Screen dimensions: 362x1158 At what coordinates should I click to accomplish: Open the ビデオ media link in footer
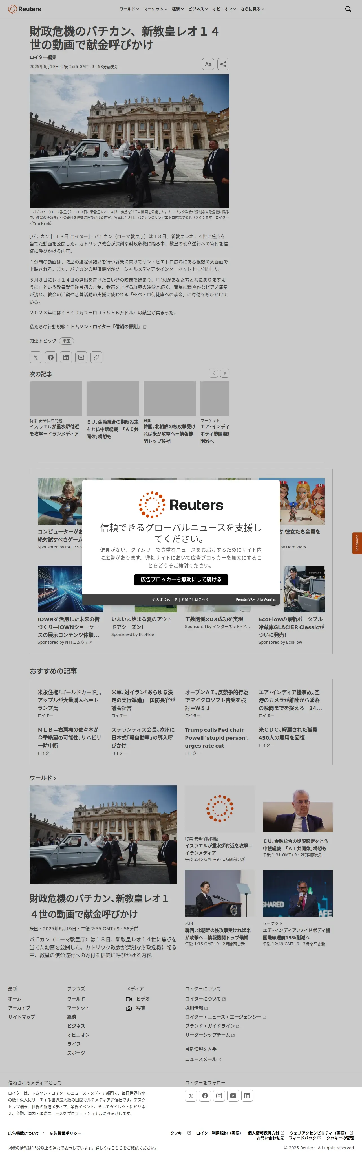[x=138, y=999]
